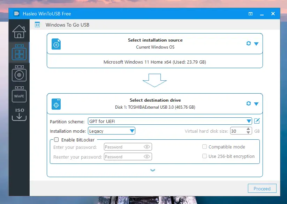Viewport: 287px width, 204px height.
Task: Open Windows Installation USB sidebar icon
Action: [19, 73]
